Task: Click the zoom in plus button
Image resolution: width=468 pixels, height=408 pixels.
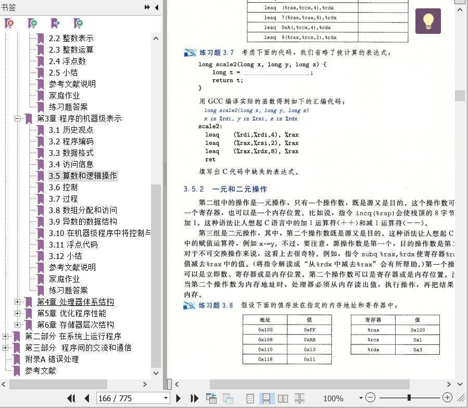Action: tap(447, 398)
